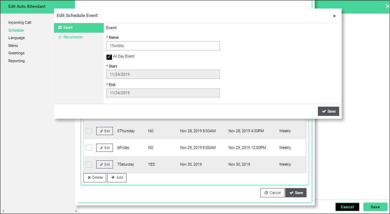Select the Event tab
This screenshot has height=214, width=390.
click(68, 27)
